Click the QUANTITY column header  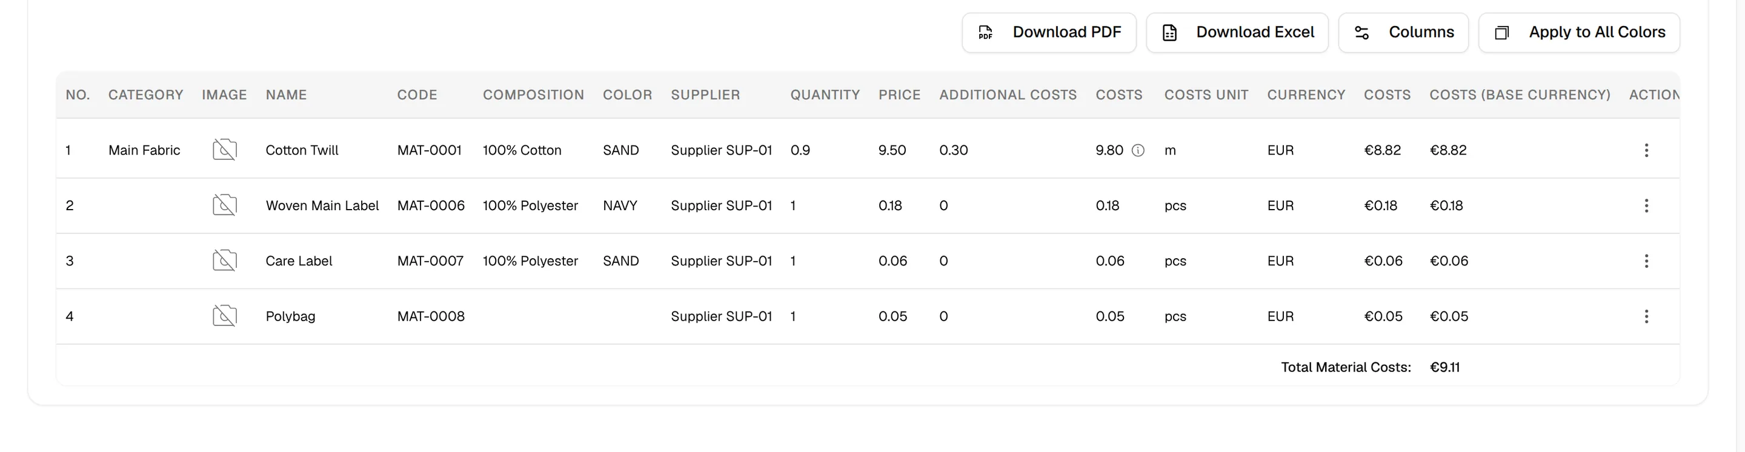(x=825, y=95)
